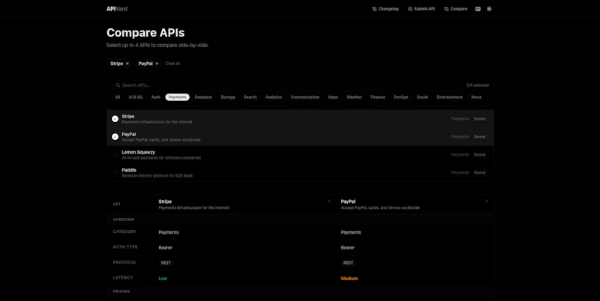The width and height of the screenshot is (600, 301).
Task: Click the PRICING section header
Action: point(121,291)
